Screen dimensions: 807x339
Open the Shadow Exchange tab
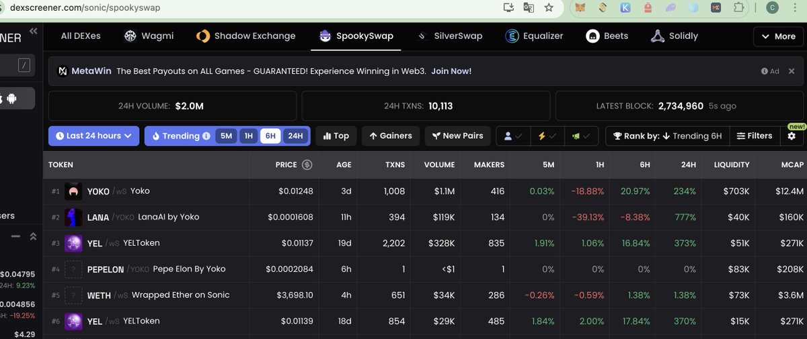(x=246, y=36)
